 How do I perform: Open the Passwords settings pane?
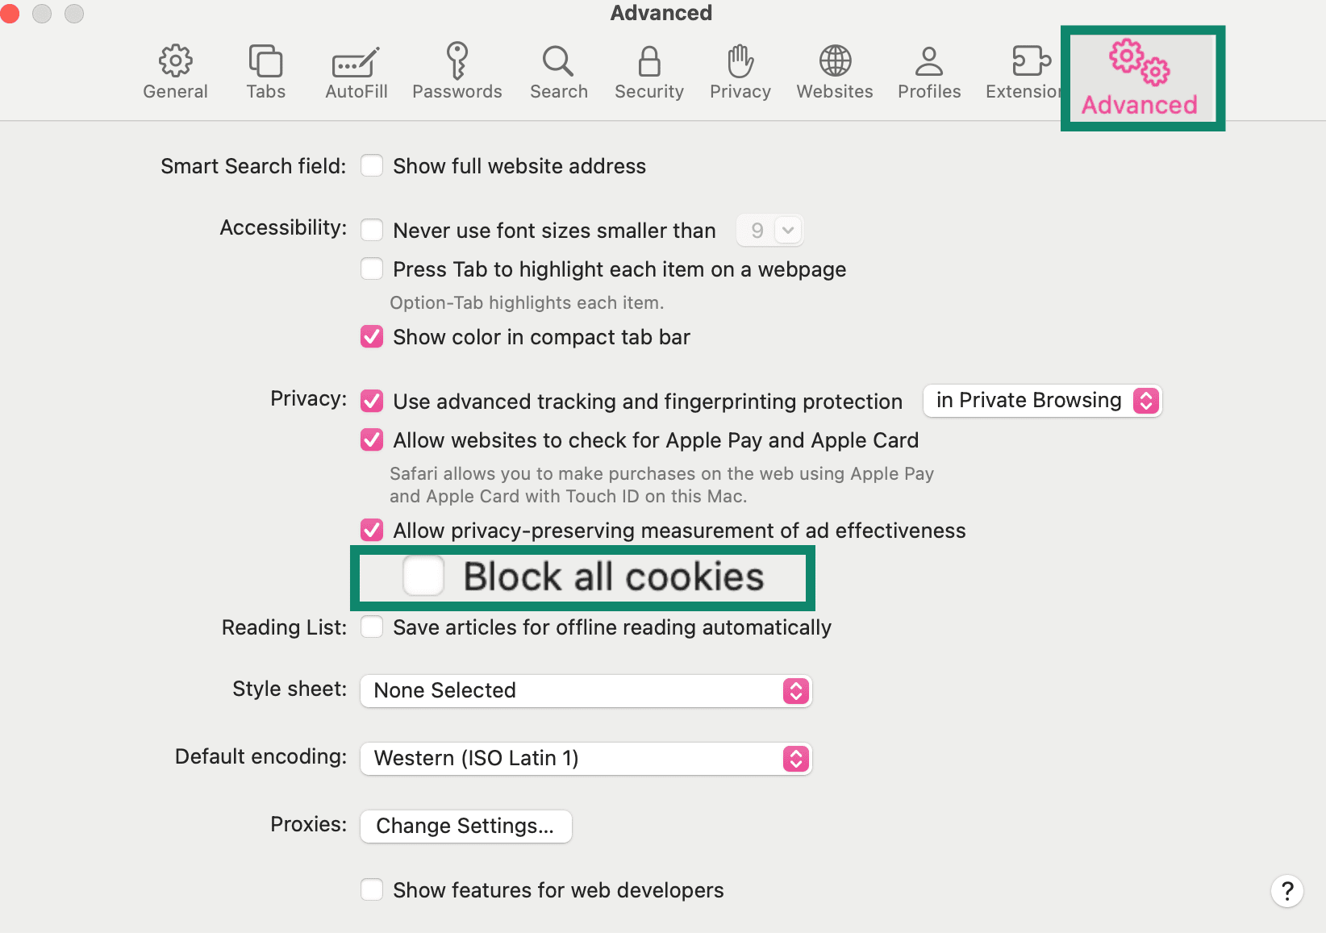click(x=457, y=71)
